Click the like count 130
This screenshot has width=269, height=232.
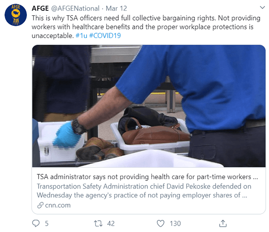pyautogui.click(x=175, y=223)
